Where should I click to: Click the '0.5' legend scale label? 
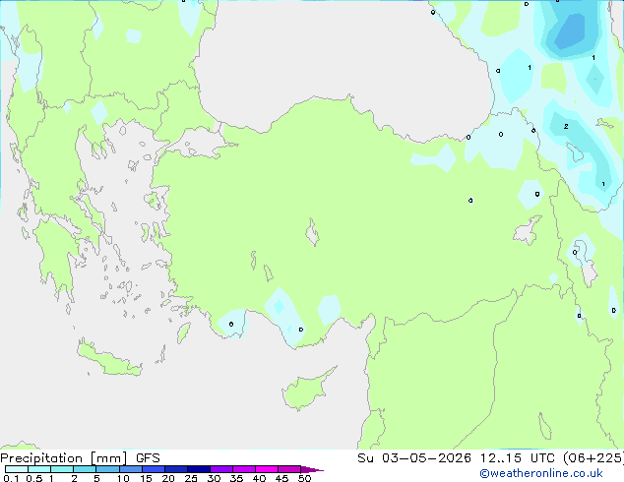pyautogui.click(x=33, y=478)
